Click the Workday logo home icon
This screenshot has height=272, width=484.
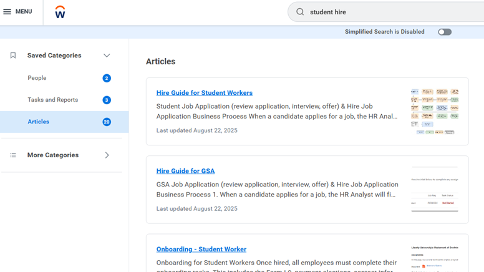[60, 12]
